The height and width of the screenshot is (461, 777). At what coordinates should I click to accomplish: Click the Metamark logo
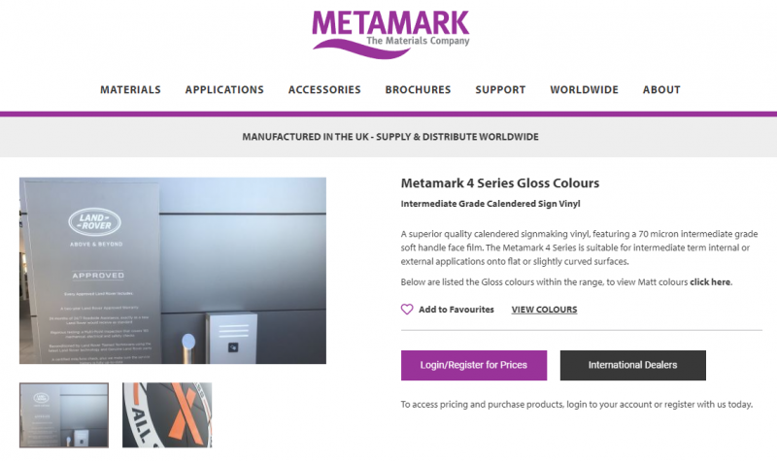pyautogui.click(x=390, y=34)
